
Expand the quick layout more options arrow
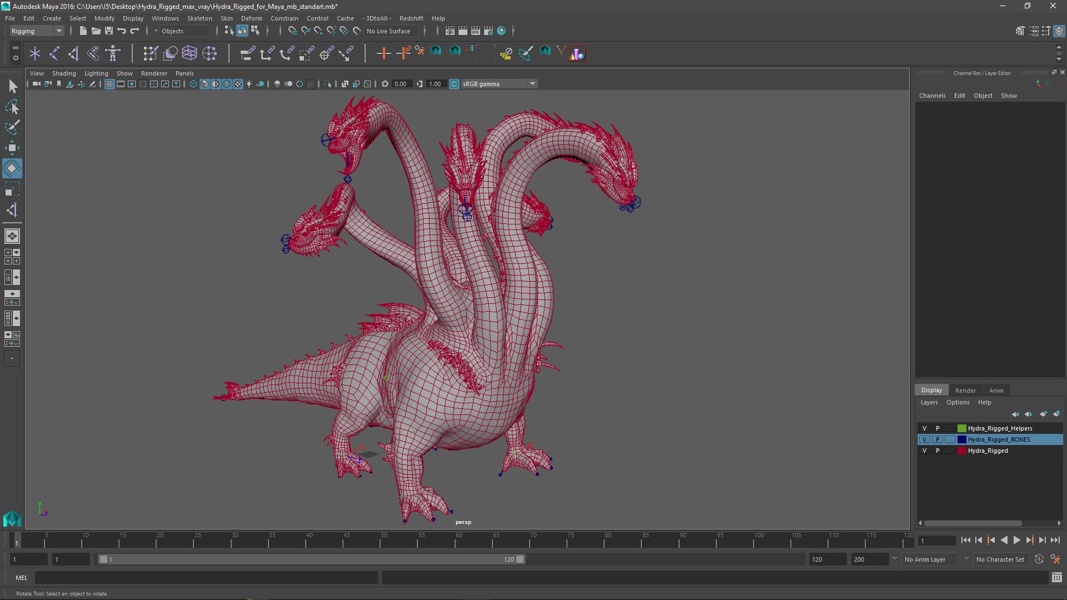pos(12,359)
